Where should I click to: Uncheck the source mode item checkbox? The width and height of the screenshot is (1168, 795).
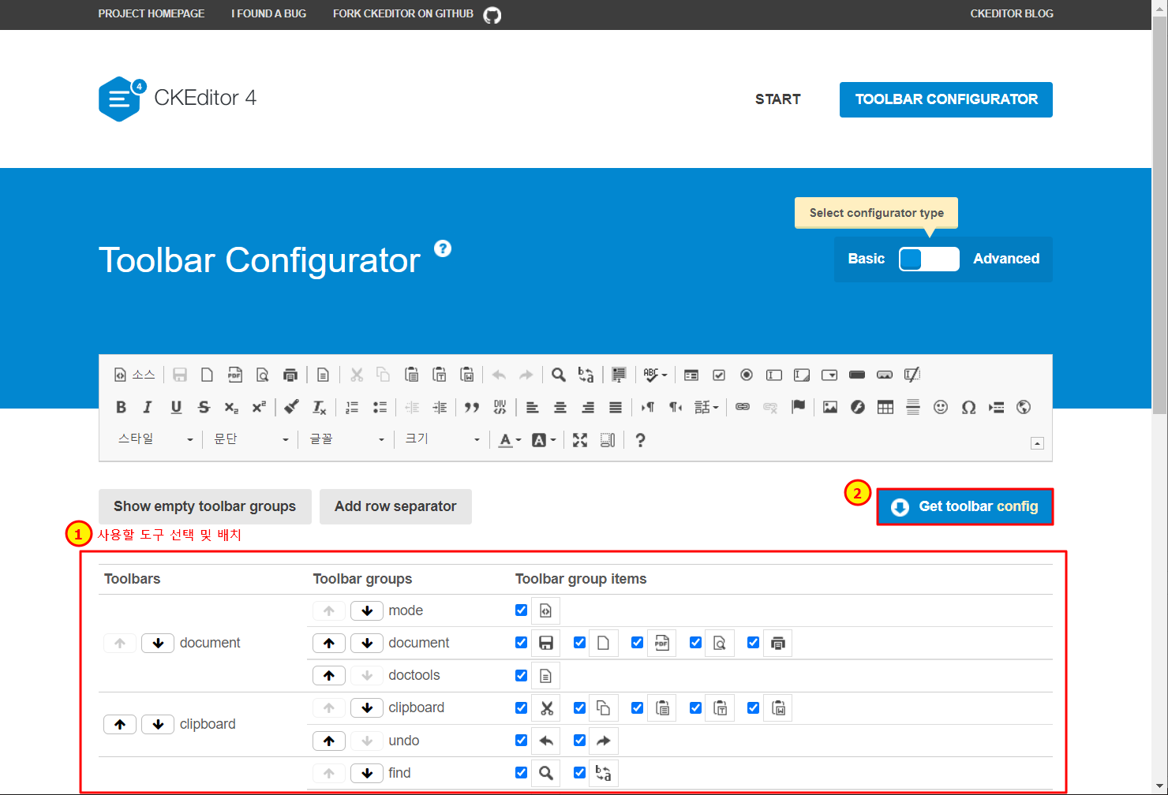(x=521, y=610)
